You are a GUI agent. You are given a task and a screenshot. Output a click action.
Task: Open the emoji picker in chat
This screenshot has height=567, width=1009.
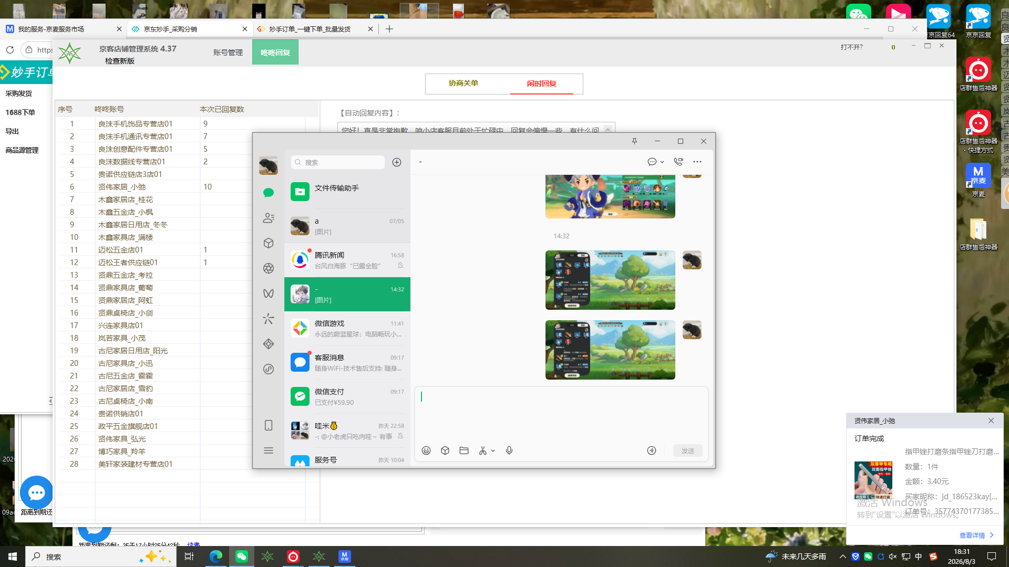point(426,450)
